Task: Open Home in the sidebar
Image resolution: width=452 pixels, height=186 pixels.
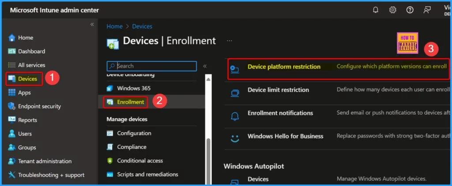Action: click(25, 38)
